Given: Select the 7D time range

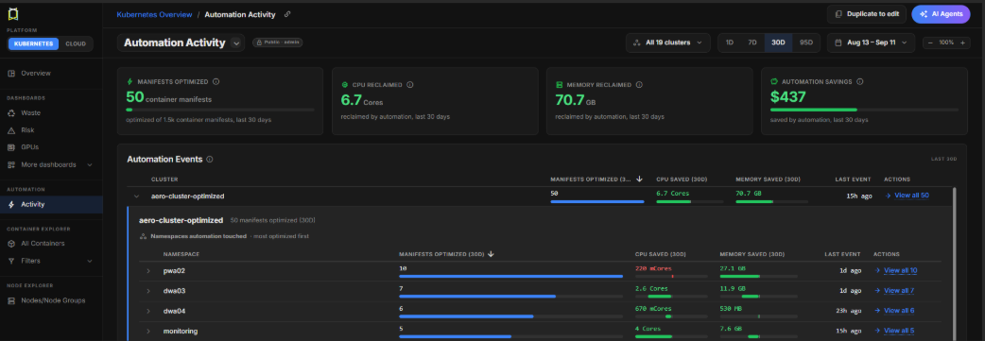Looking at the screenshot, I should point(752,43).
